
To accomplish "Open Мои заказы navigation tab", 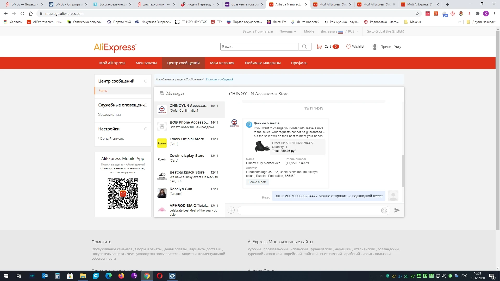I will [x=146, y=63].
